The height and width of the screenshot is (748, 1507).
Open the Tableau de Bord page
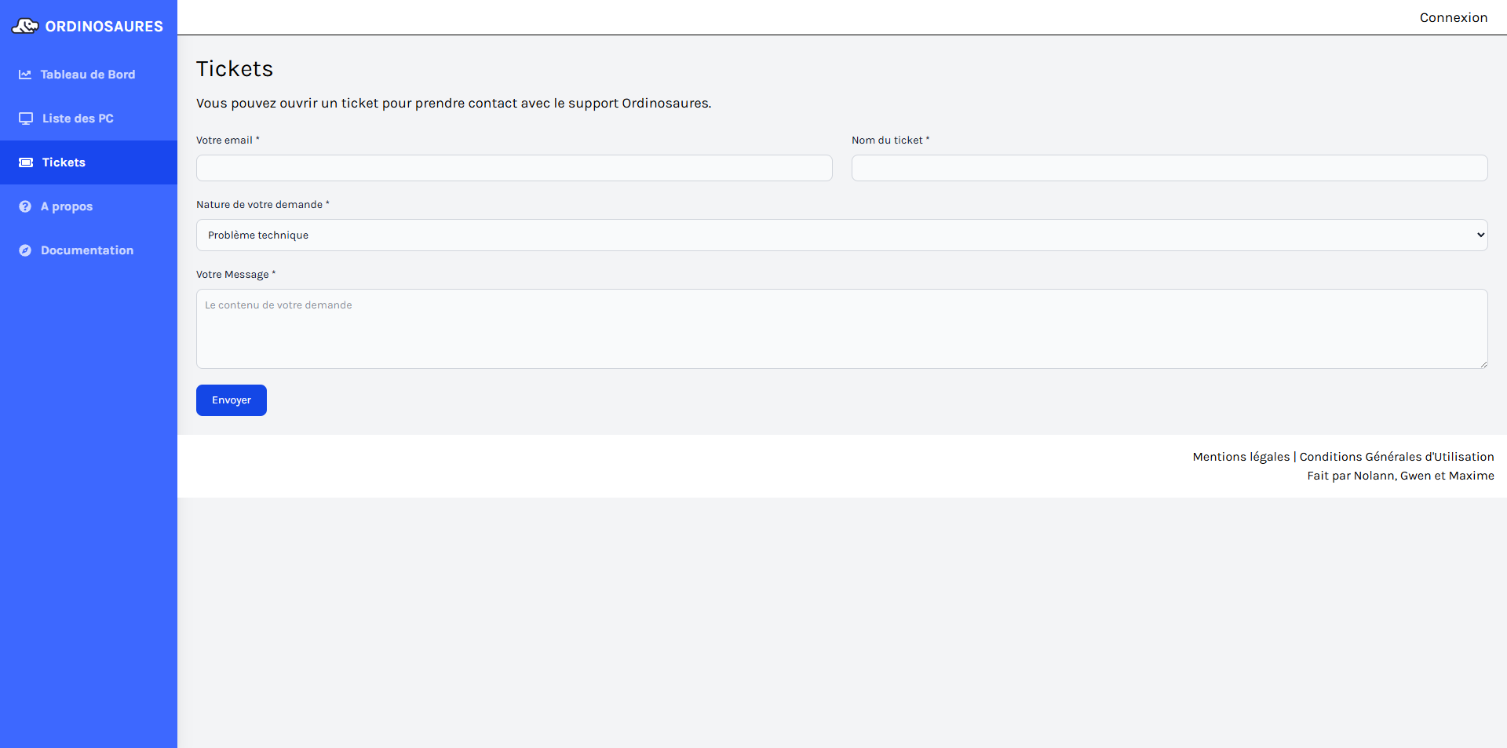tap(87, 75)
